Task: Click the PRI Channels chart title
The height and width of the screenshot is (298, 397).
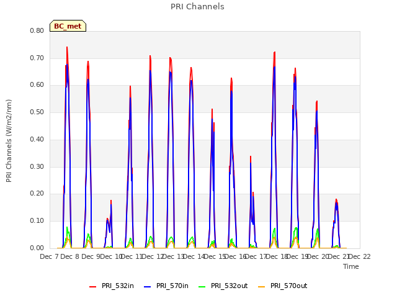Action: 197,7
